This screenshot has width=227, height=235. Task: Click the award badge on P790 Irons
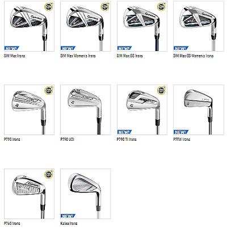coord(49,90)
